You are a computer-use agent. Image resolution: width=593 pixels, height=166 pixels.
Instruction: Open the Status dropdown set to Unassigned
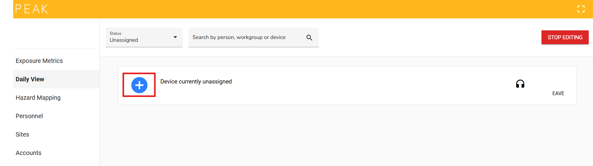pos(144,37)
